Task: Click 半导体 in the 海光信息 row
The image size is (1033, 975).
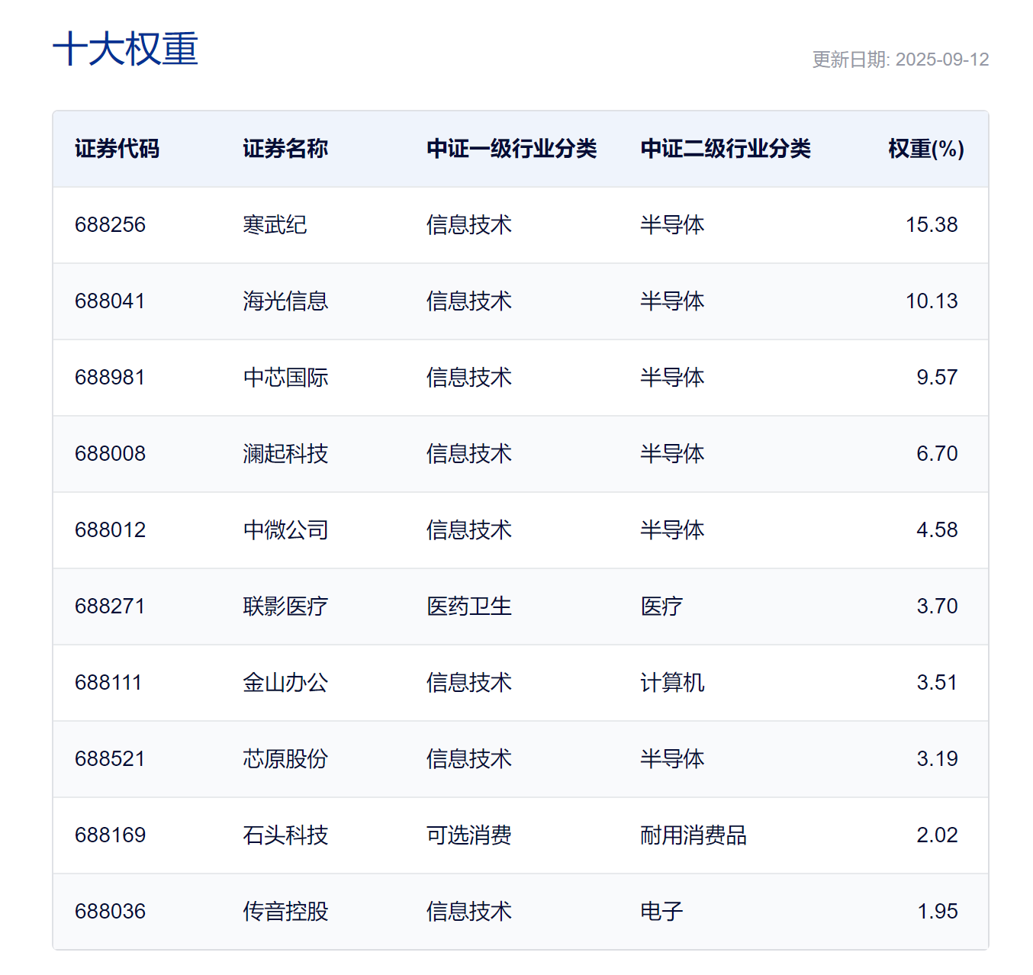Action: tap(672, 301)
